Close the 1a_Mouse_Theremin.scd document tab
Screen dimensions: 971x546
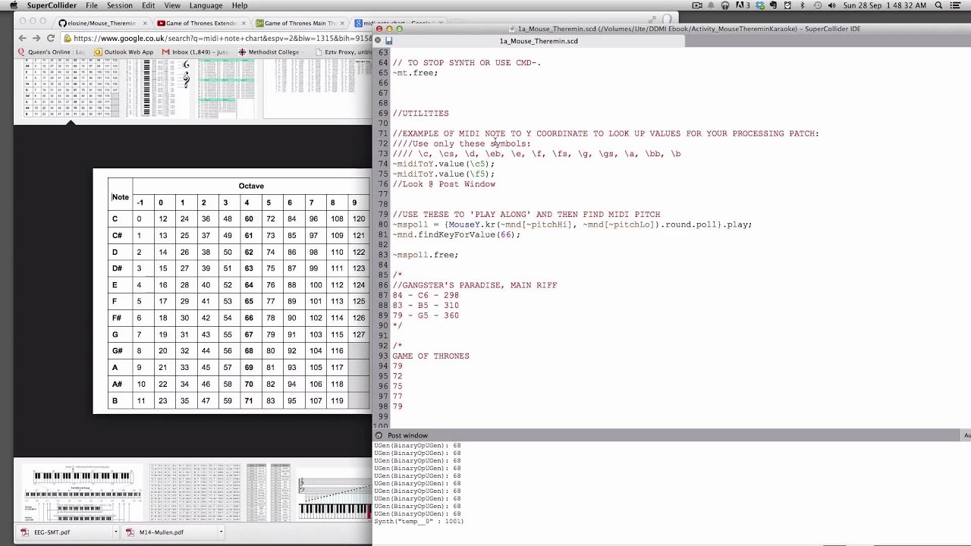tap(379, 40)
